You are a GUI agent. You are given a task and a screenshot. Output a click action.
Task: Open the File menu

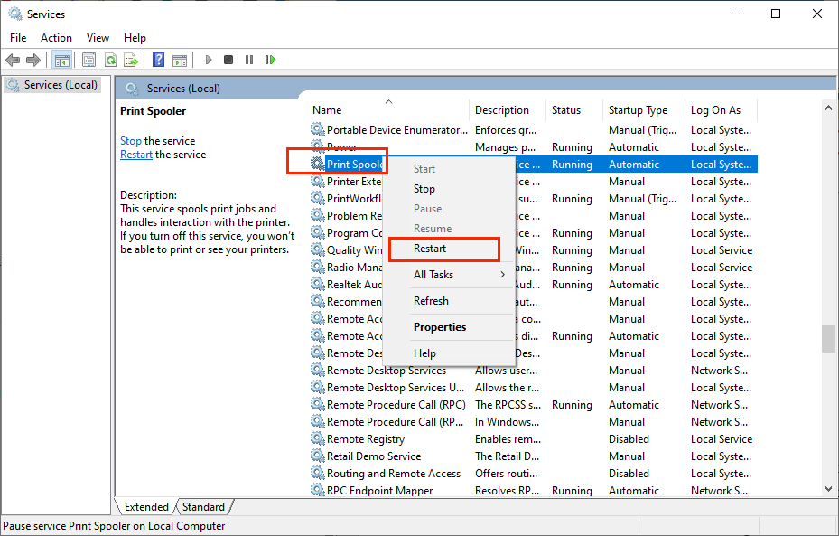[18, 37]
